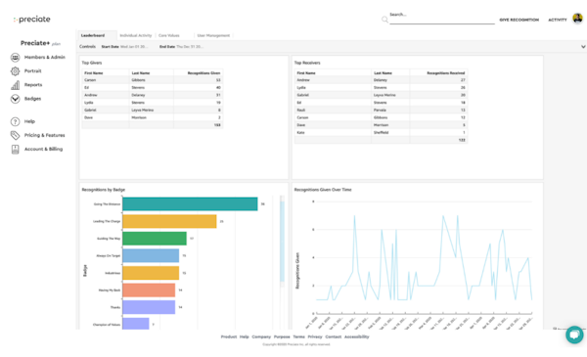Open the user profile avatar

[x=577, y=18]
